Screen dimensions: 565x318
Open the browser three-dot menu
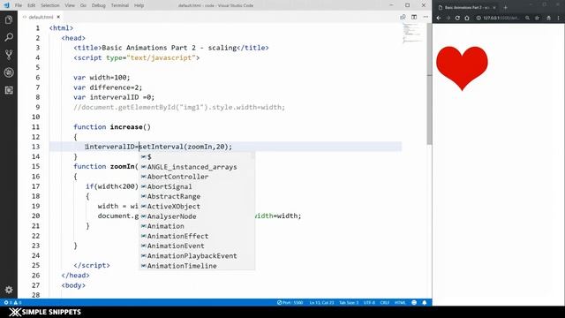[x=559, y=18]
